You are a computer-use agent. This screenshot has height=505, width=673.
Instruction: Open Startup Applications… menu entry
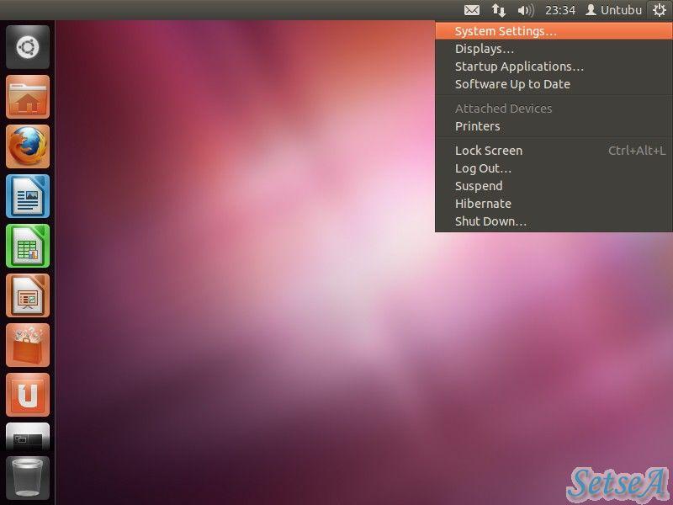coord(554,66)
